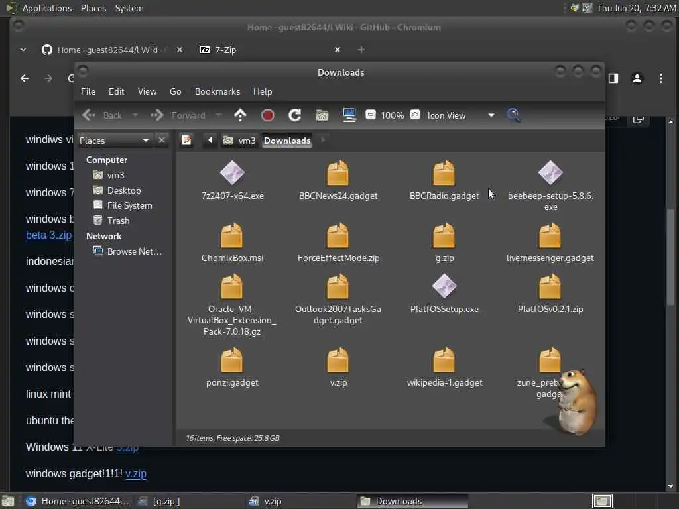Go up to the parent folder
The width and height of the screenshot is (679, 509).
[x=240, y=115]
